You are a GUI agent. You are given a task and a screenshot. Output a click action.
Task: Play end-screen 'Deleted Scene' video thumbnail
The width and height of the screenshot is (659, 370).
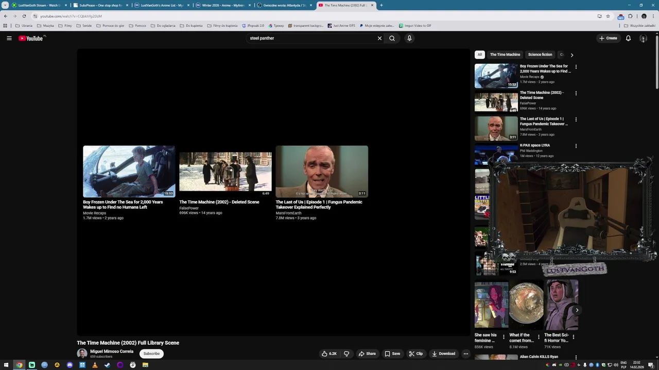(225, 172)
